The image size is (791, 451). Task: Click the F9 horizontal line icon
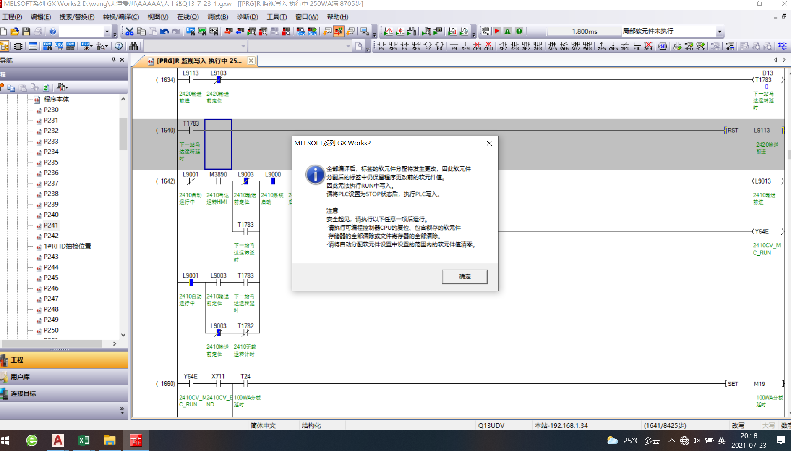[454, 46]
